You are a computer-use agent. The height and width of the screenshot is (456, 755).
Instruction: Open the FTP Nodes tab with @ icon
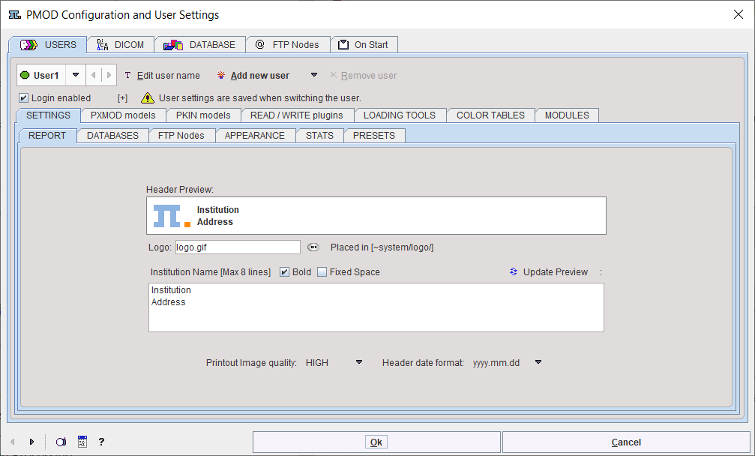(288, 45)
